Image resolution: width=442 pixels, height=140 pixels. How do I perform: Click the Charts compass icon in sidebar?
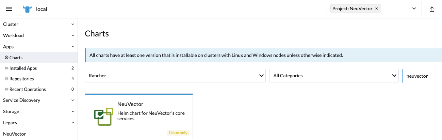click(6, 58)
